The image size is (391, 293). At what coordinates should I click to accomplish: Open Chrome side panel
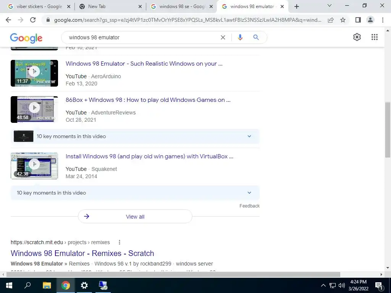358,20
